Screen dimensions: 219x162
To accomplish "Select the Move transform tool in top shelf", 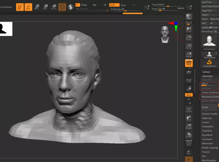I will [36, 7].
